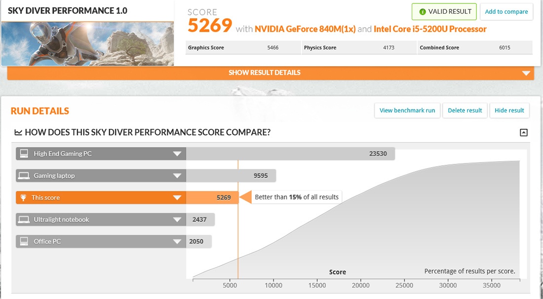Open the Show Result Details bar
The height and width of the screenshot is (299, 543).
[x=271, y=73]
